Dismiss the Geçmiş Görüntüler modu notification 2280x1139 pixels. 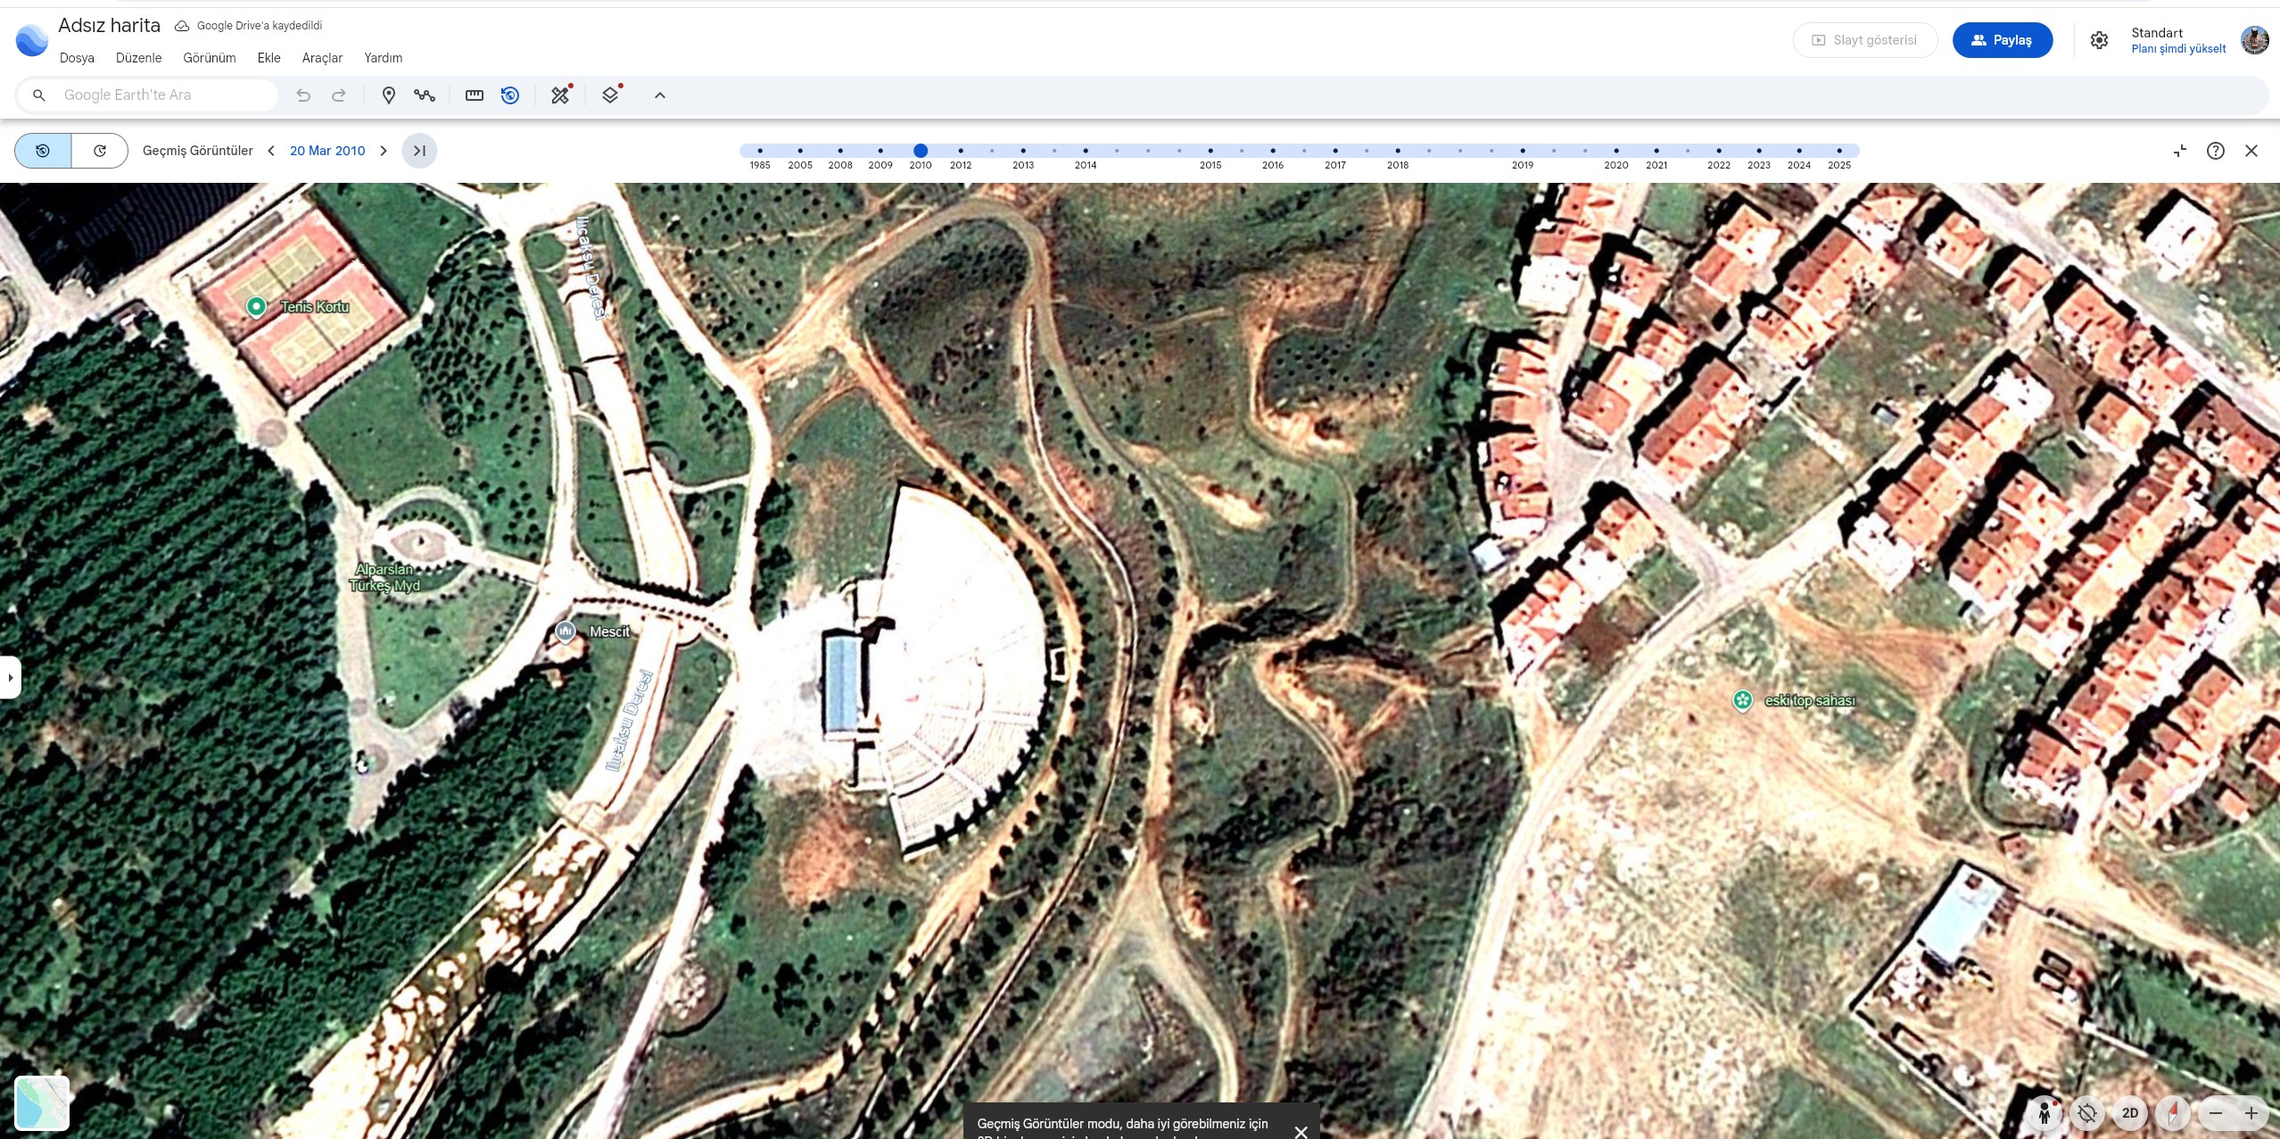click(x=1301, y=1132)
